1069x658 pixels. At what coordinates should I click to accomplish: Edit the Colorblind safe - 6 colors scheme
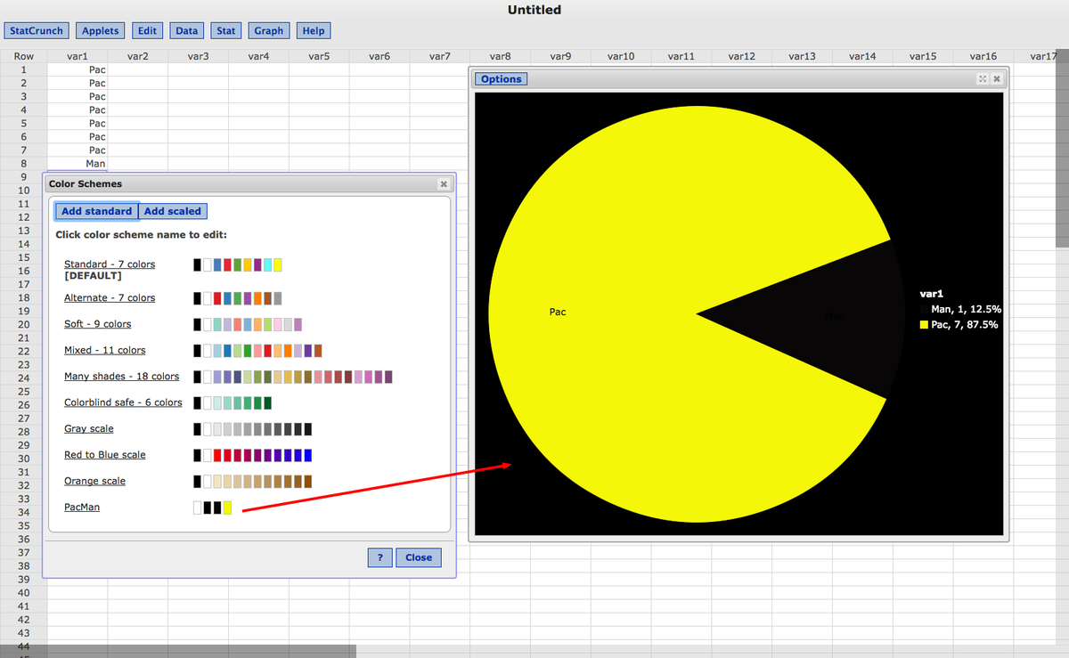click(123, 402)
